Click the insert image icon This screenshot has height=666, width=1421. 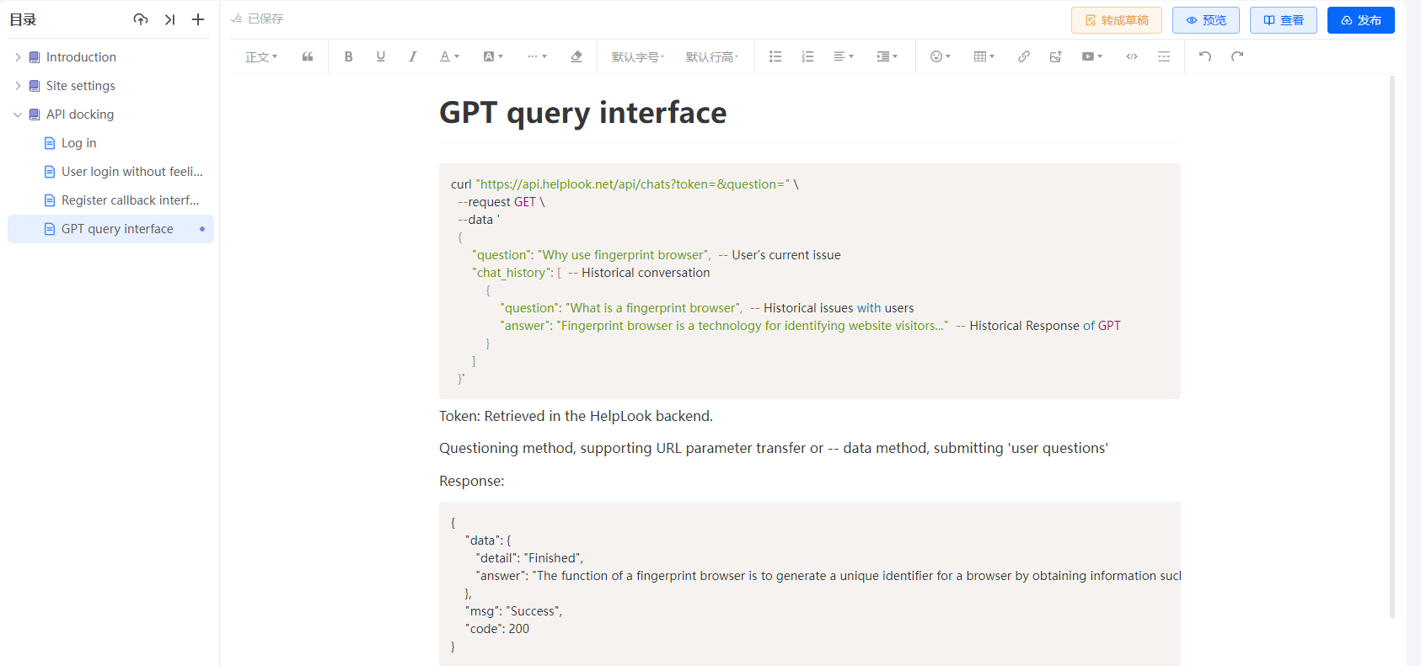pyautogui.click(x=1055, y=56)
